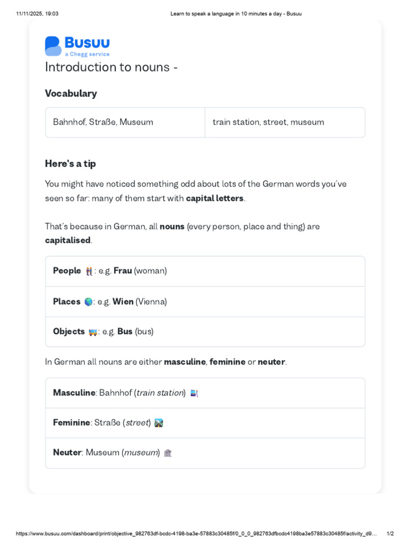The image size is (410, 547).
Task: Click the 'Here's a tip' heading
Action: pos(70,163)
